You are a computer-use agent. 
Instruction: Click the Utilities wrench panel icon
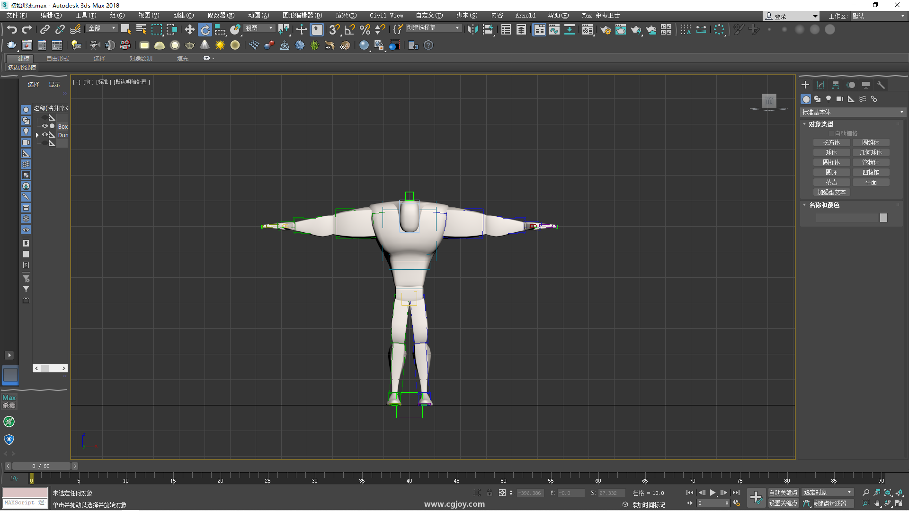point(881,85)
